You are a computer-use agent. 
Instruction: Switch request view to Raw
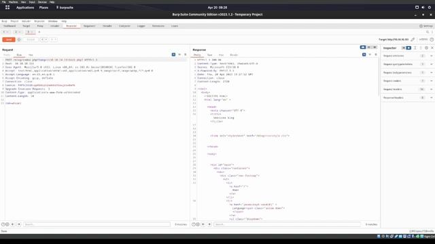point(19,55)
